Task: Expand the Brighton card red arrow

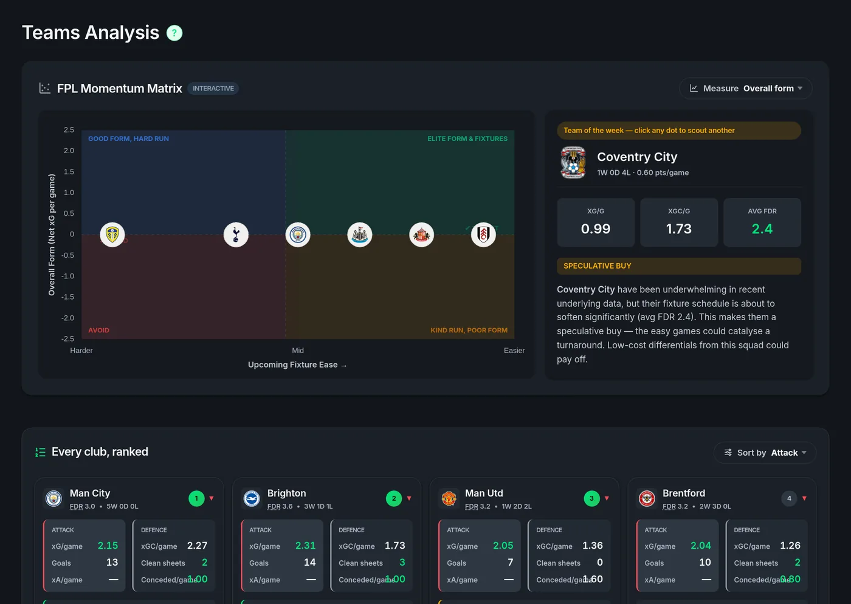Action: tap(409, 498)
